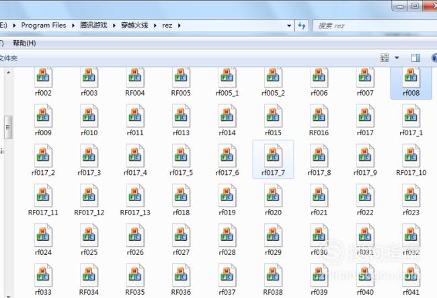Select the rf023 file icon
Screen dimensions: 437x298
[x=411, y=195]
